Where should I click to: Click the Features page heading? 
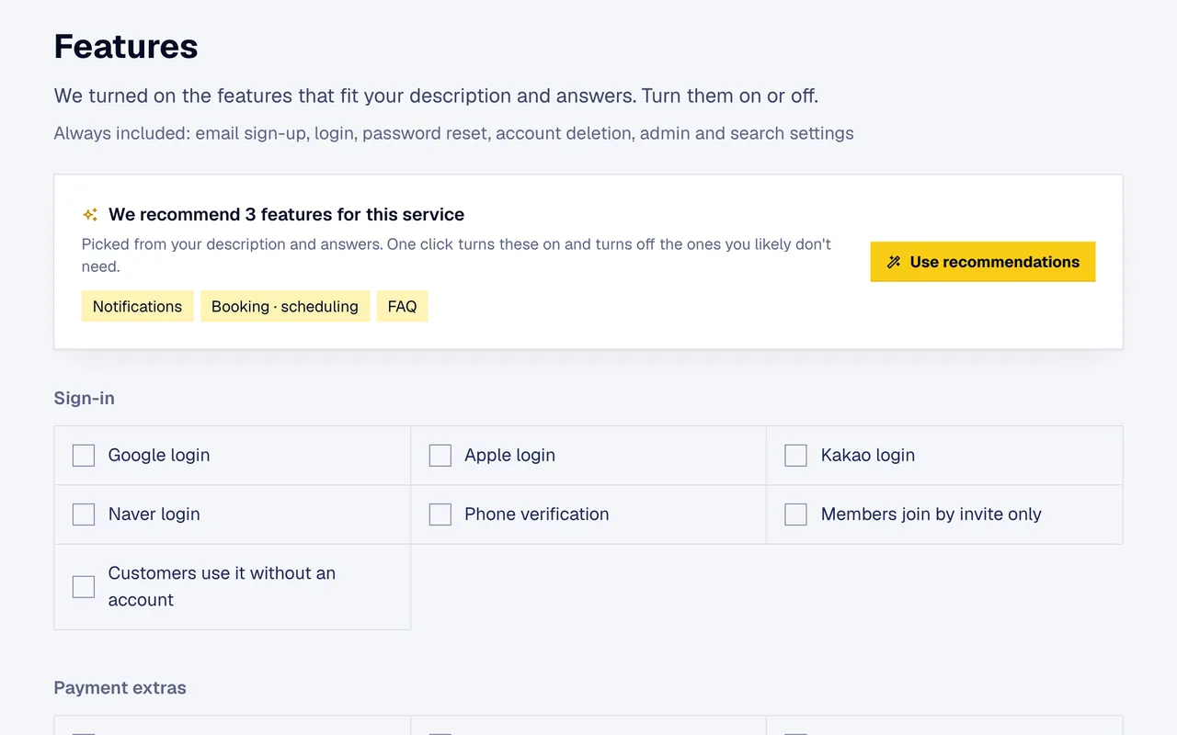(126, 46)
